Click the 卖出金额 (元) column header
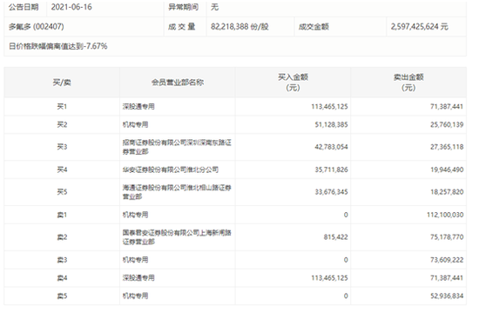The image size is (479, 319). click(x=408, y=83)
